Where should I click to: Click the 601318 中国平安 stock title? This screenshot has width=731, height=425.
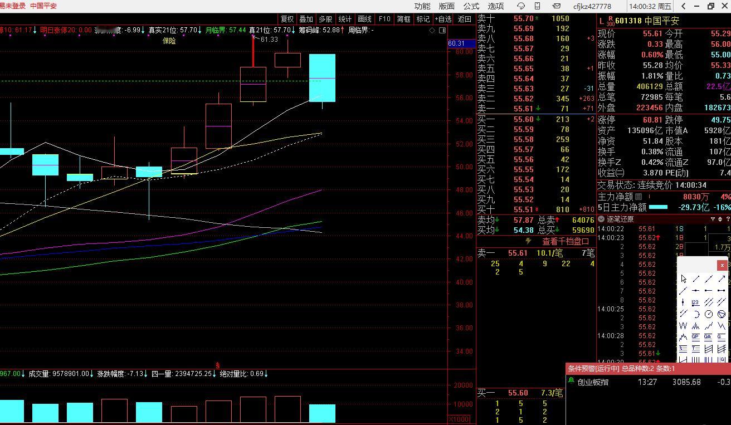(x=647, y=21)
